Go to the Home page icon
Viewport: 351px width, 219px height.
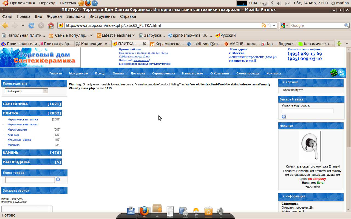click(x=51, y=25)
